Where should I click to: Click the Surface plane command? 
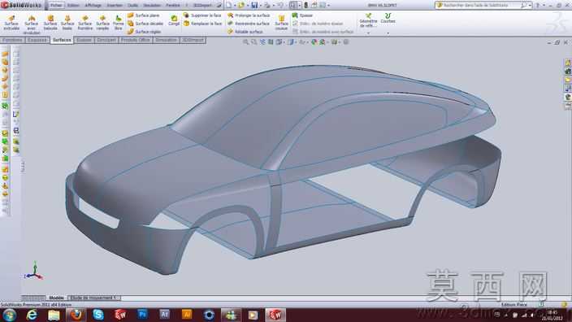point(143,15)
